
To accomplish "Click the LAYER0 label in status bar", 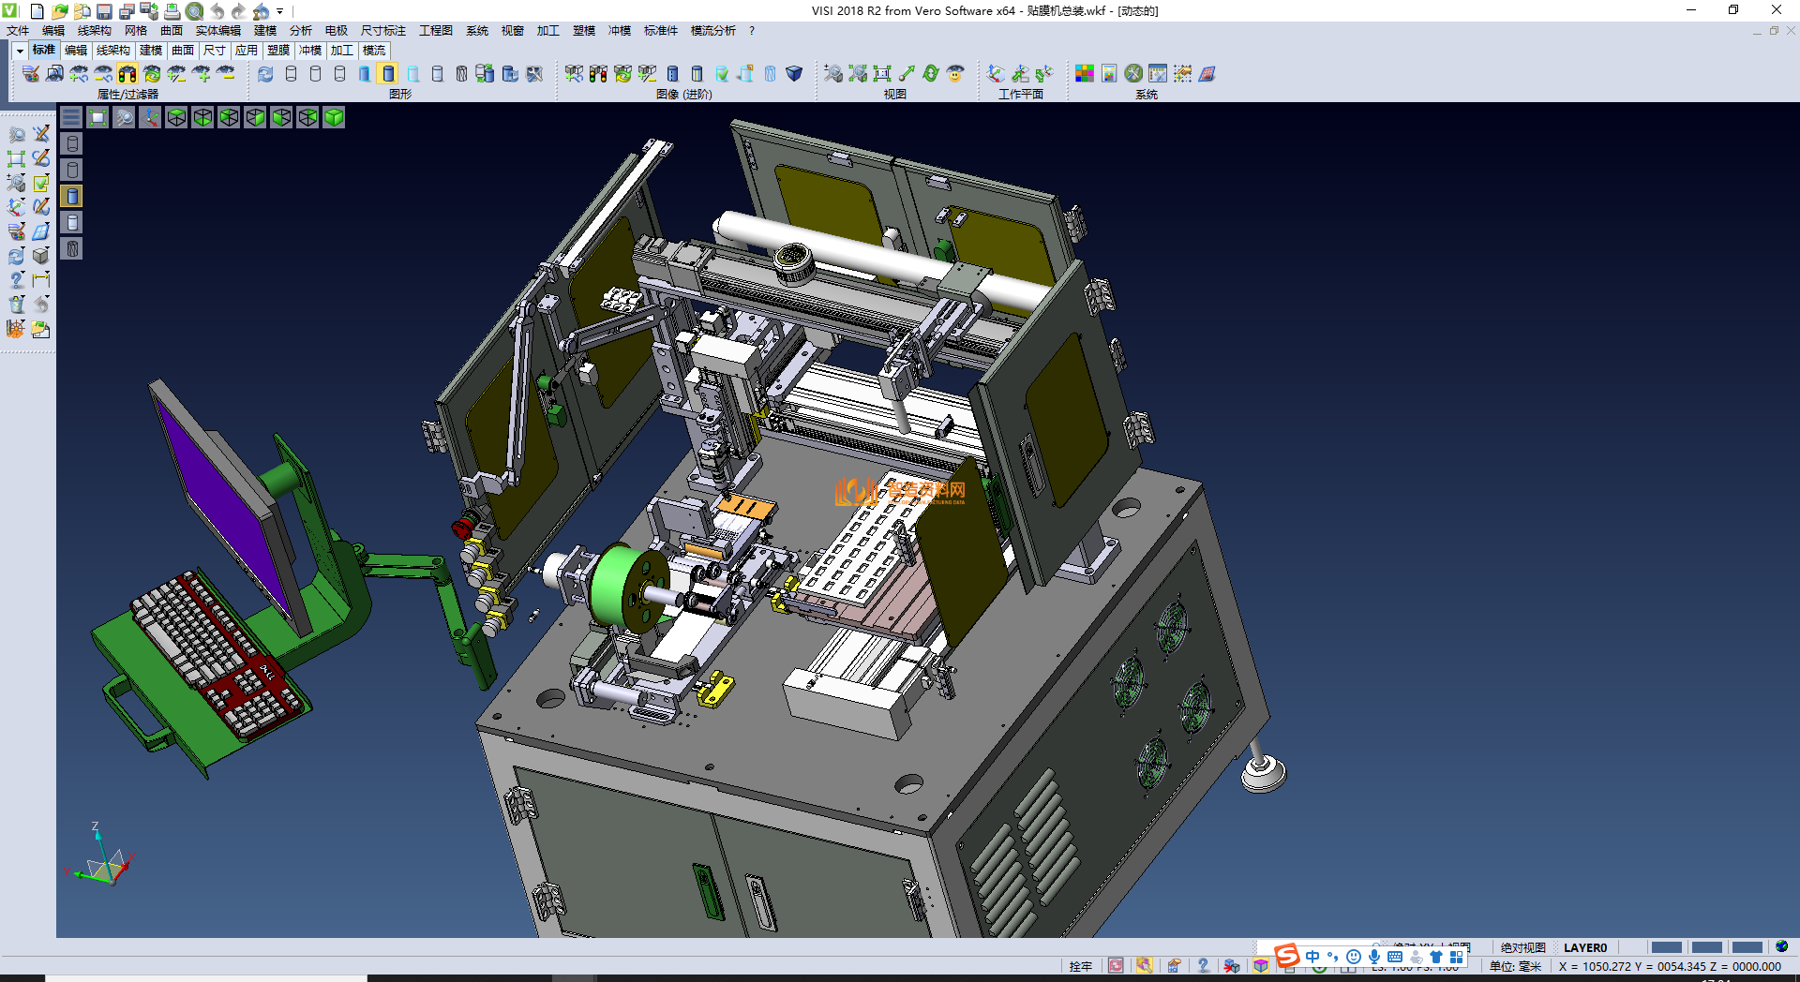I will (1584, 947).
